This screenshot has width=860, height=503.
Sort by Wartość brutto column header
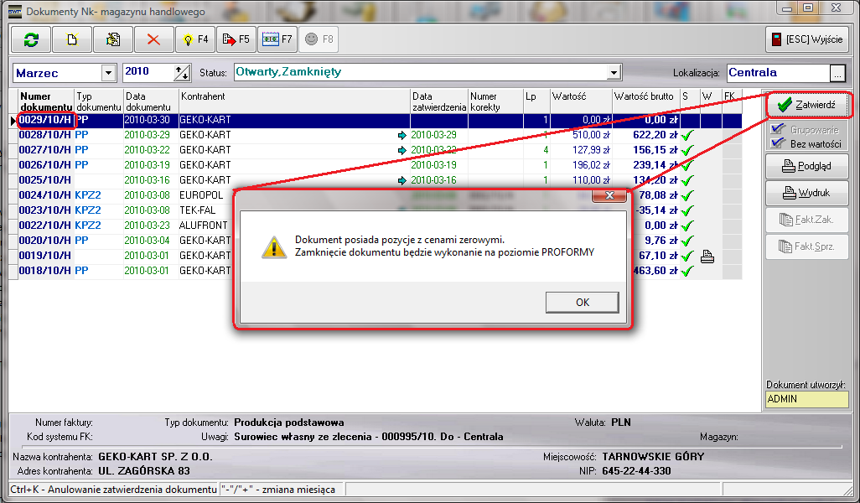point(644,97)
